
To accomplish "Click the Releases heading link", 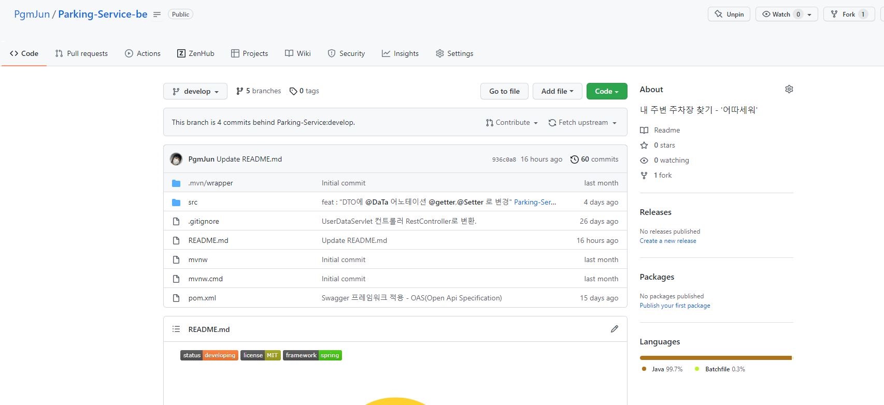I will (x=655, y=212).
